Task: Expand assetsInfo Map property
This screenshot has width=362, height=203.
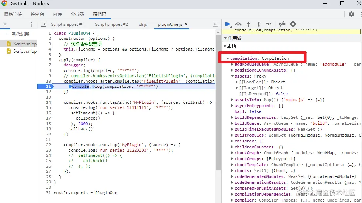Action: (x=232, y=100)
